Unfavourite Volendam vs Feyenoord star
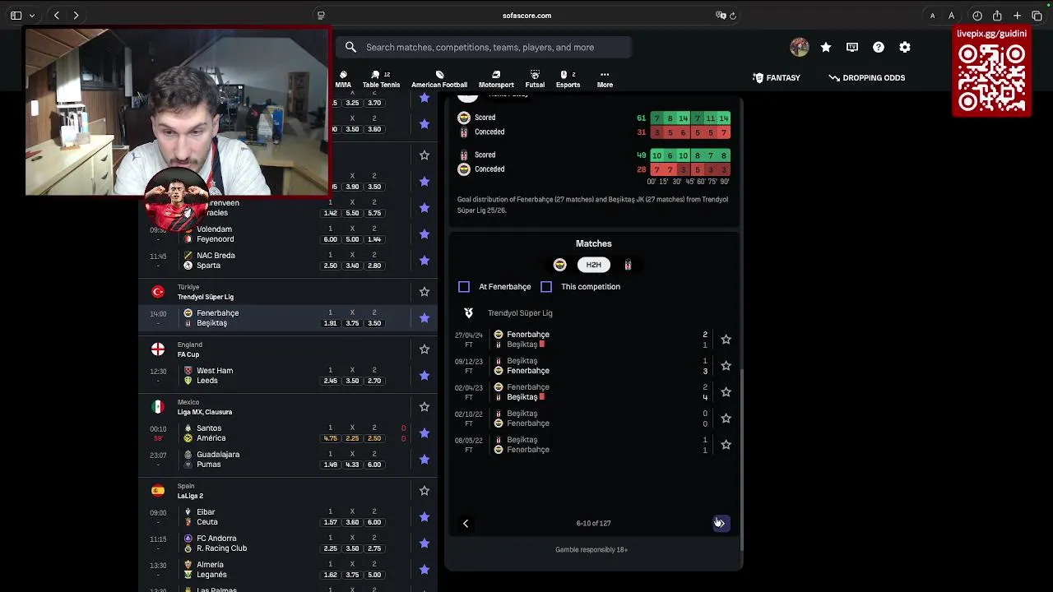The height and width of the screenshot is (592, 1053). (x=424, y=234)
